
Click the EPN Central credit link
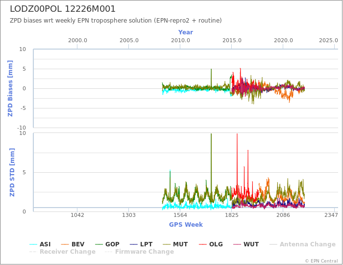[x=321, y=261]
